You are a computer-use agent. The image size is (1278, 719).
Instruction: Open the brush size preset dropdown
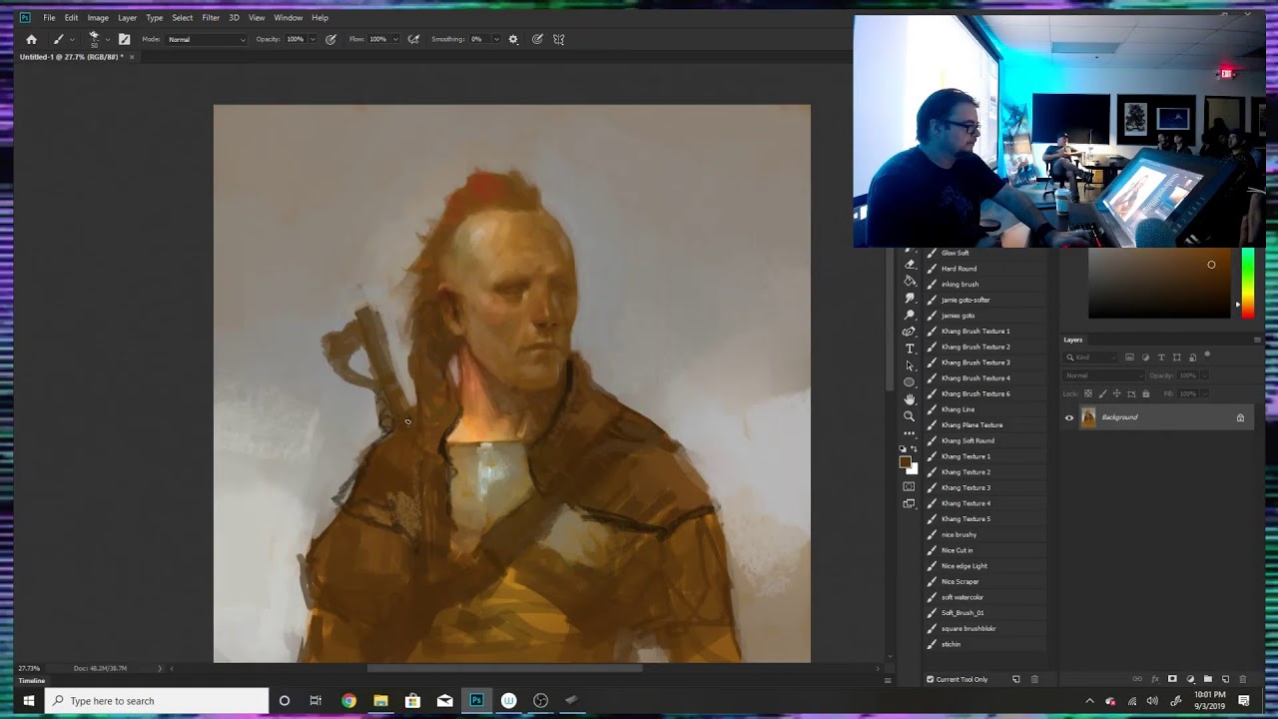98,39
